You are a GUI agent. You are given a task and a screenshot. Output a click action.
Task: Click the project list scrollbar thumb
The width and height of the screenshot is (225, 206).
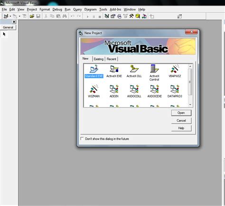[x=190, y=82]
